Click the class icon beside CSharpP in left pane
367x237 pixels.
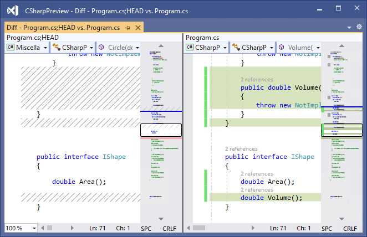pyautogui.click(x=56, y=47)
